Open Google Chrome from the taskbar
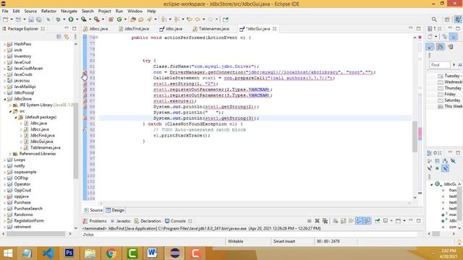The width and height of the screenshot is (463, 260). (x=111, y=253)
